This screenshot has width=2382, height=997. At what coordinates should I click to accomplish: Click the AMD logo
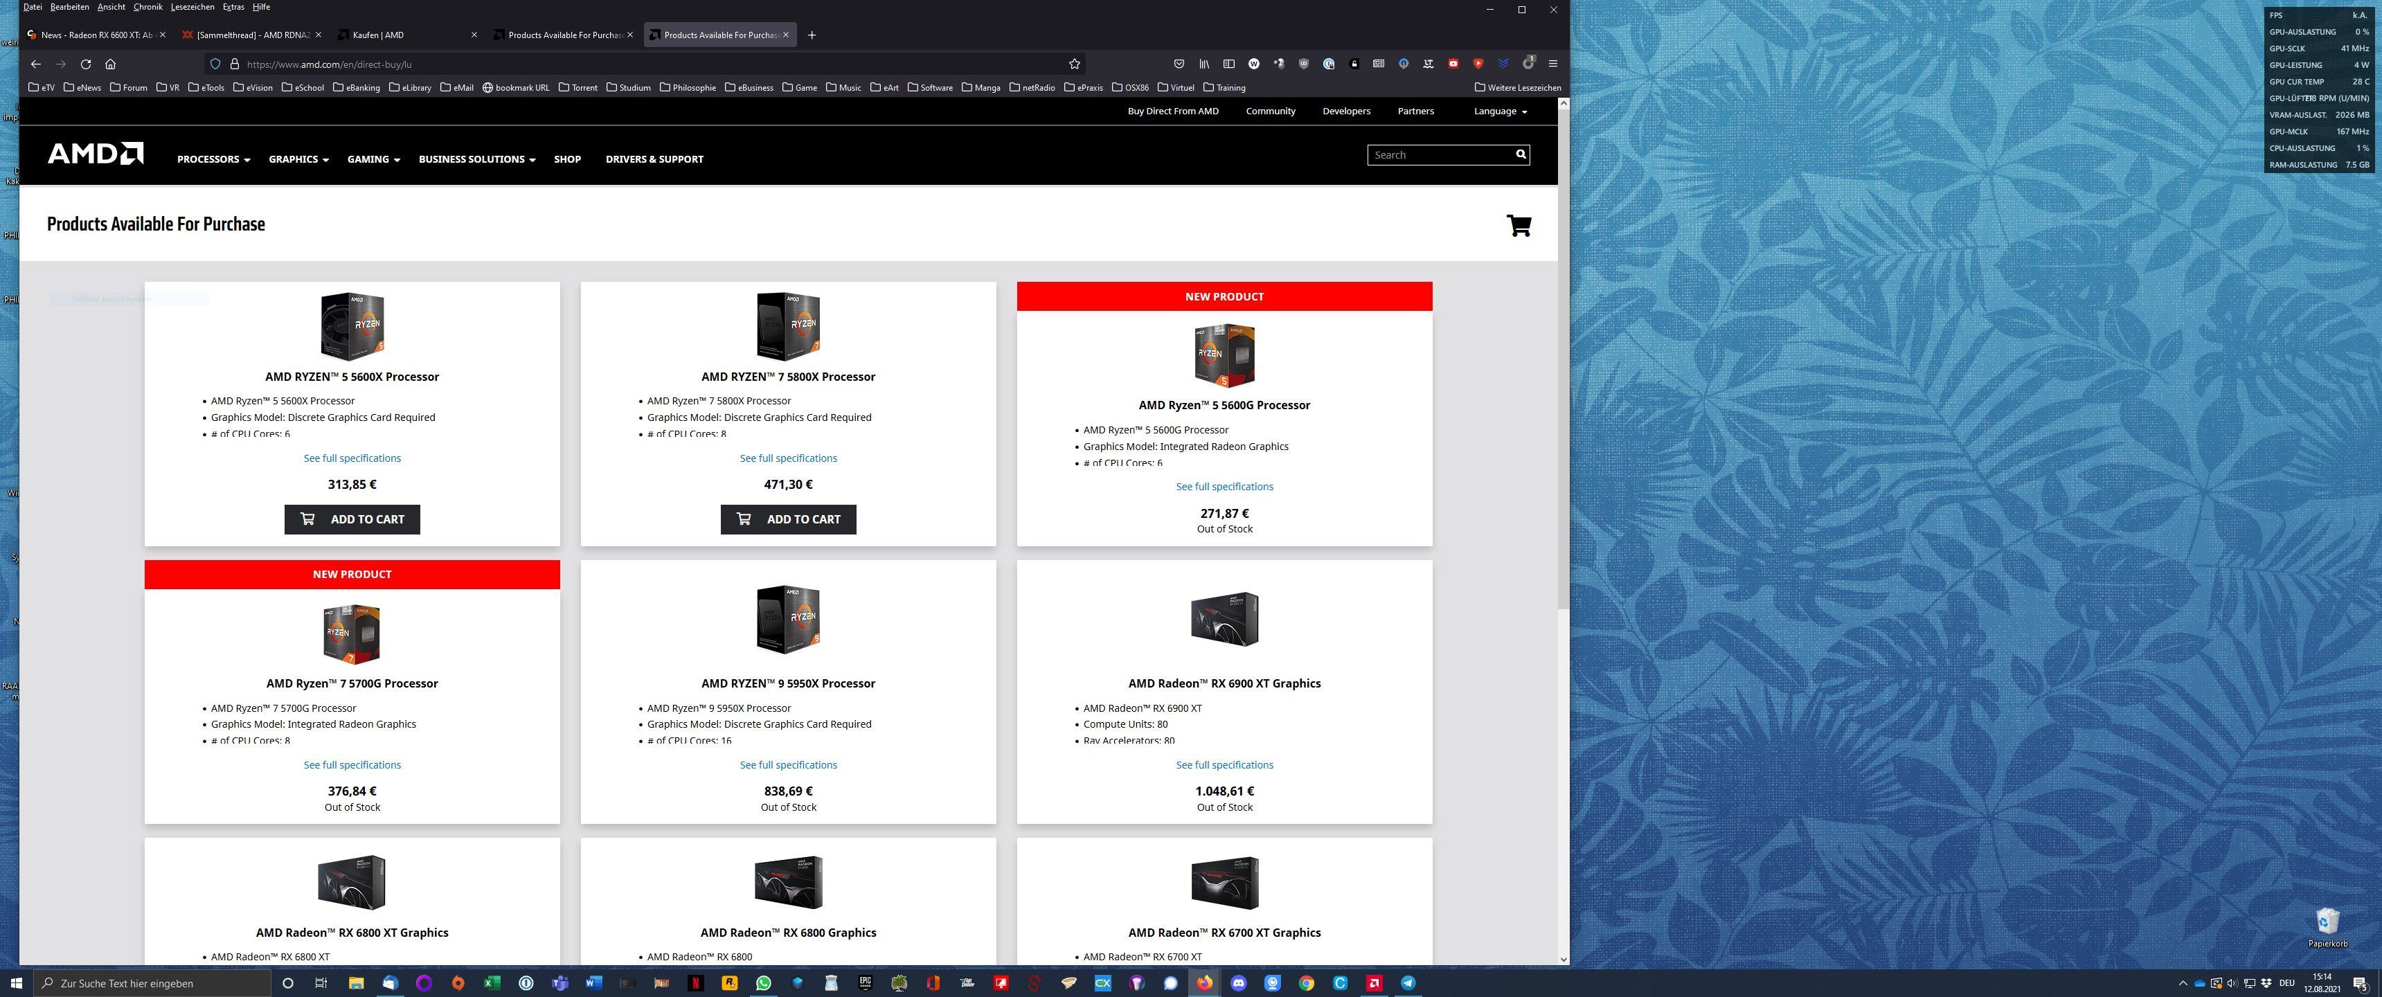pyautogui.click(x=96, y=154)
